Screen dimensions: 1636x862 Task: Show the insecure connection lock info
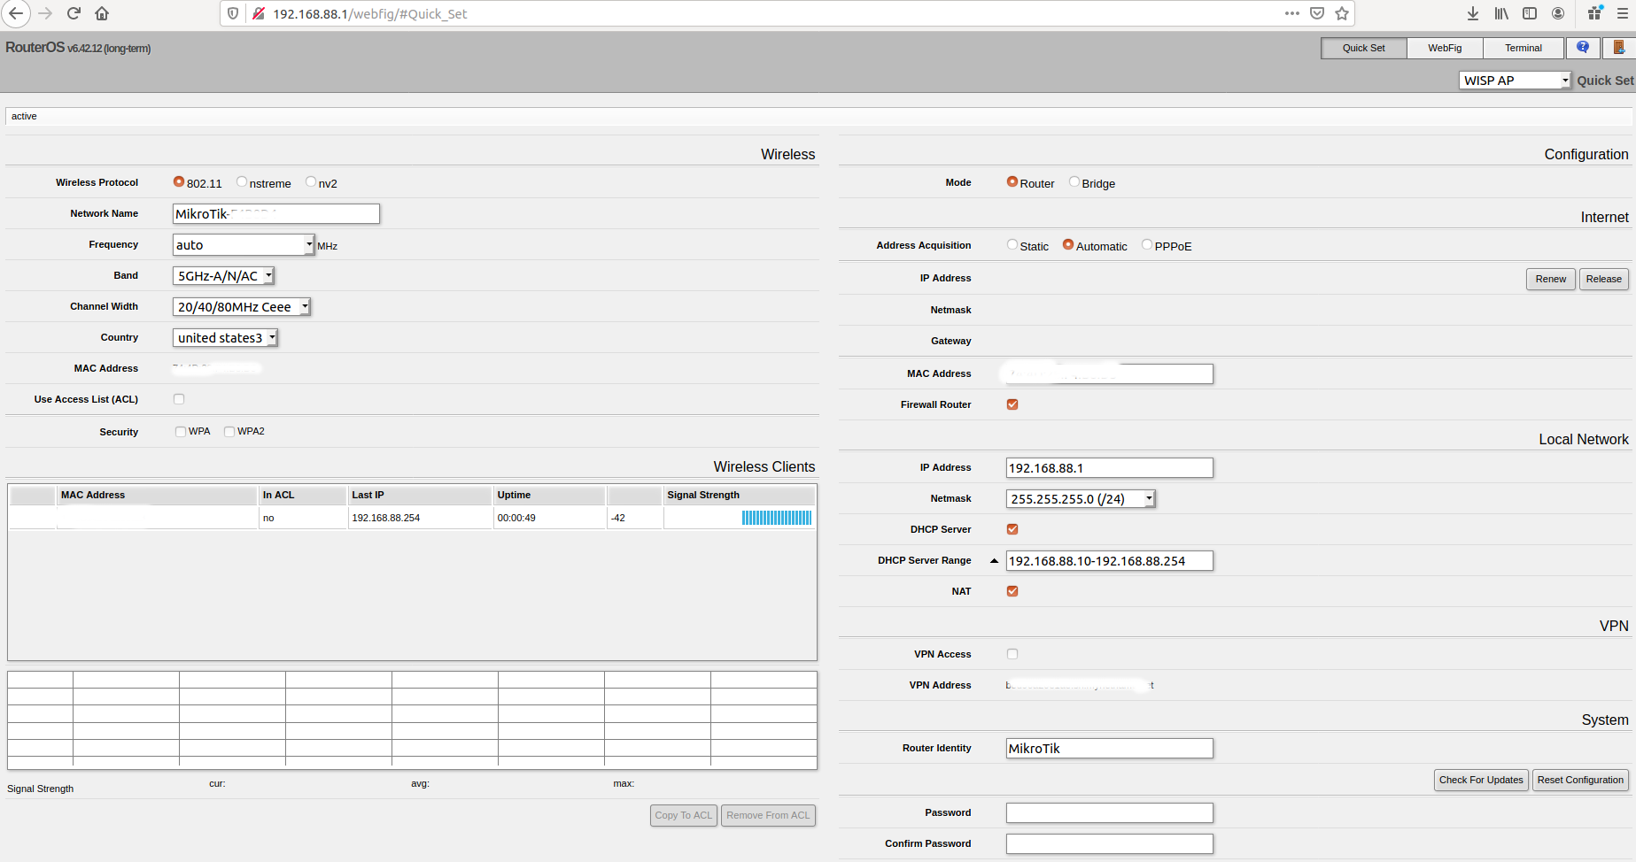point(258,13)
